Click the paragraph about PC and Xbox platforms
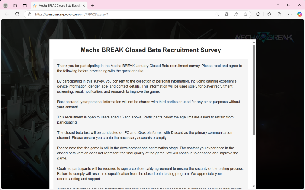 coord(145,135)
